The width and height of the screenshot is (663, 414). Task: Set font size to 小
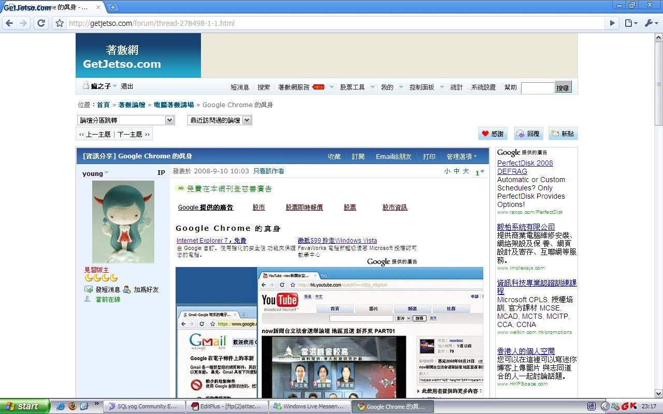(x=447, y=171)
